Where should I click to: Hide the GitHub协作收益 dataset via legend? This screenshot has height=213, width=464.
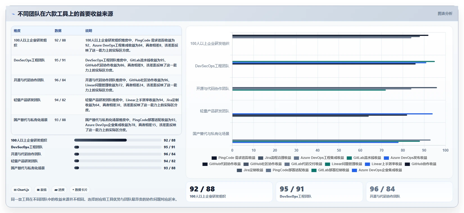coord(421,164)
